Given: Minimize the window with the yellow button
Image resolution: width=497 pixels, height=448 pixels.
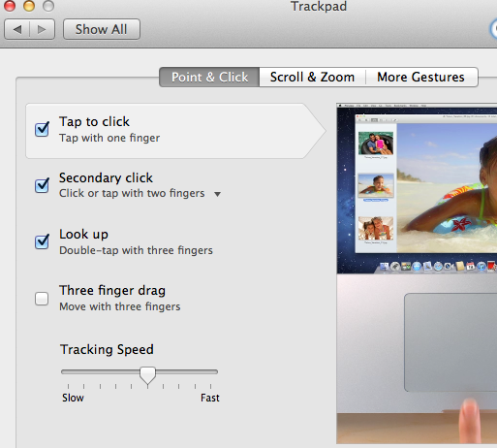Looking at the screenshot, I should [29, 6].
